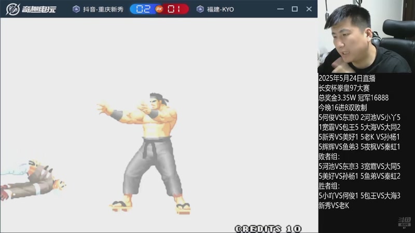Viewport: 415px width, 233px height.
Task: Maximize the 奇趣电玩 window
Action: (295, 9)
